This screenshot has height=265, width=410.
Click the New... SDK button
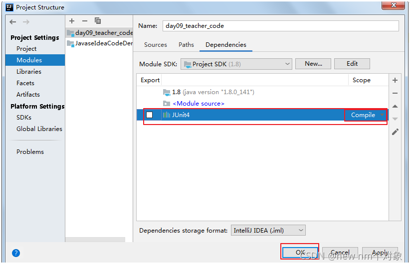point(313,64)
